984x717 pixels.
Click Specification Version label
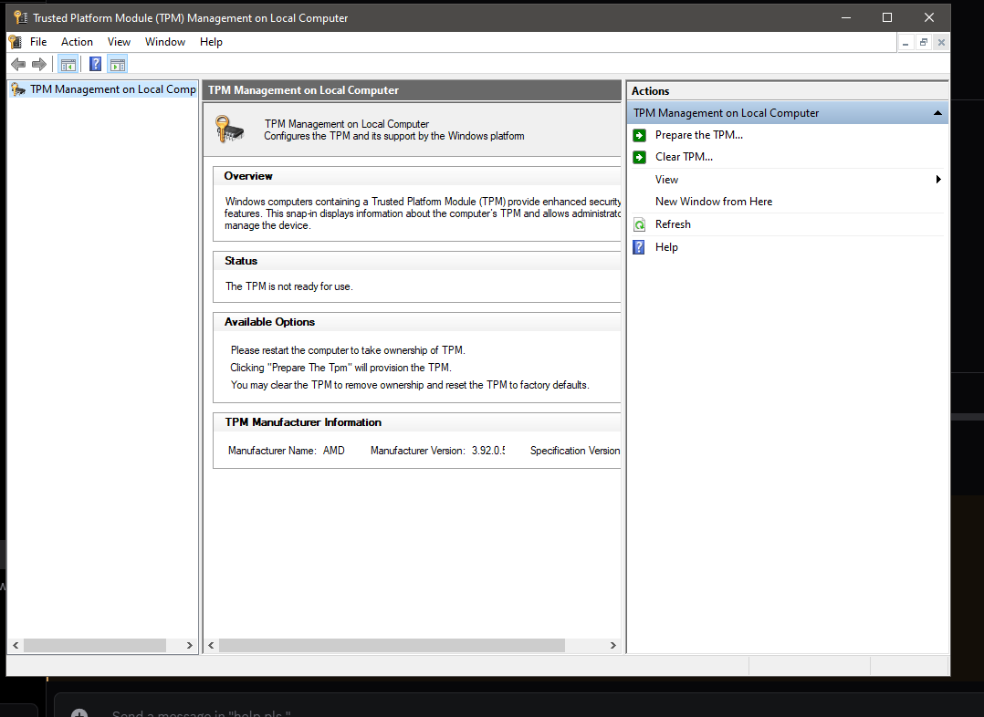575,451
